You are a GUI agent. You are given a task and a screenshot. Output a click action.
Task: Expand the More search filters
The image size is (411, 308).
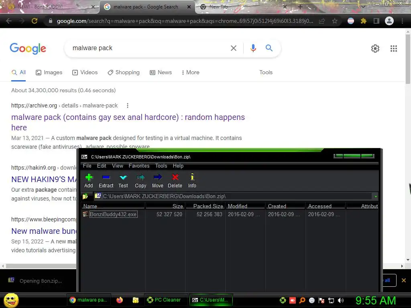(191, 72)
